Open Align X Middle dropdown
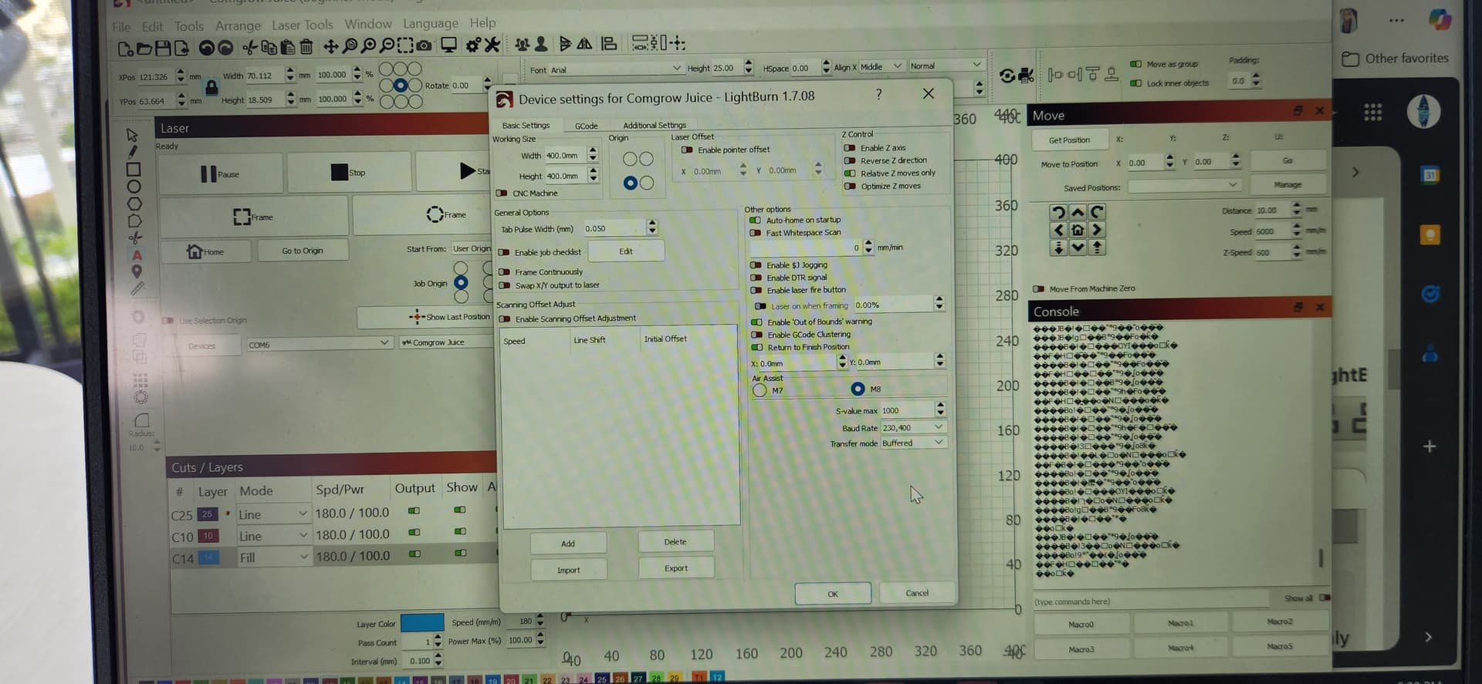This screenshot has width=1482, height=684. [881, 67]
